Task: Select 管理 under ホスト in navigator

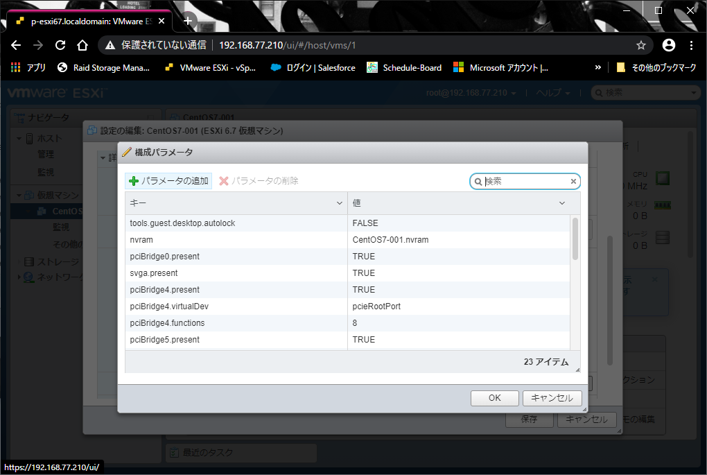Action: (x=46, y=154)
